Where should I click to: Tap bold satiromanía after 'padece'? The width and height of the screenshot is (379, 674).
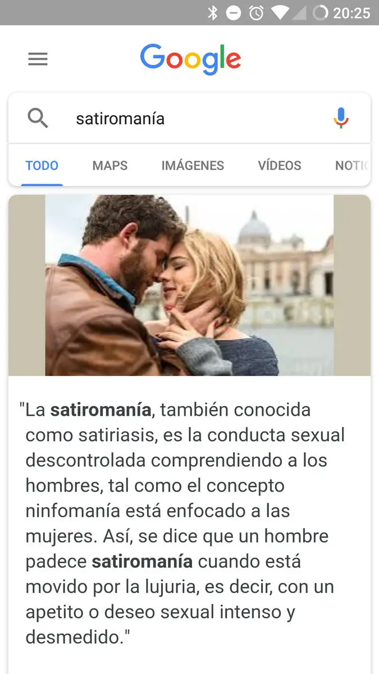tap(142, 561)
